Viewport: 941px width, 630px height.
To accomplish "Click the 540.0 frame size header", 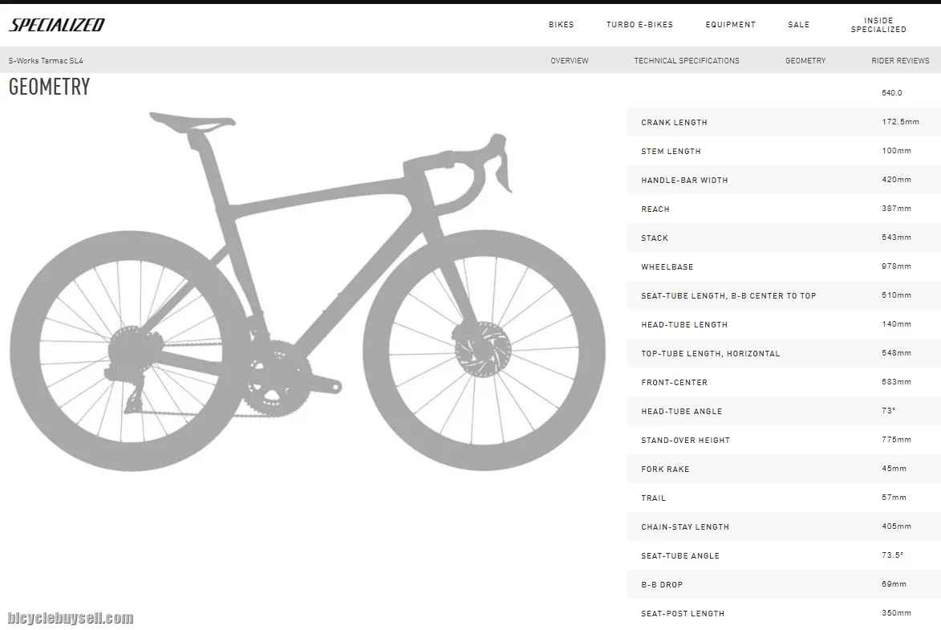I will tap(891, 93).
